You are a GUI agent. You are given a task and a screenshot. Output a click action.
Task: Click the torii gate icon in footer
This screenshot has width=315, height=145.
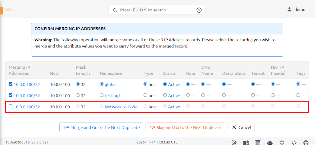258,143
